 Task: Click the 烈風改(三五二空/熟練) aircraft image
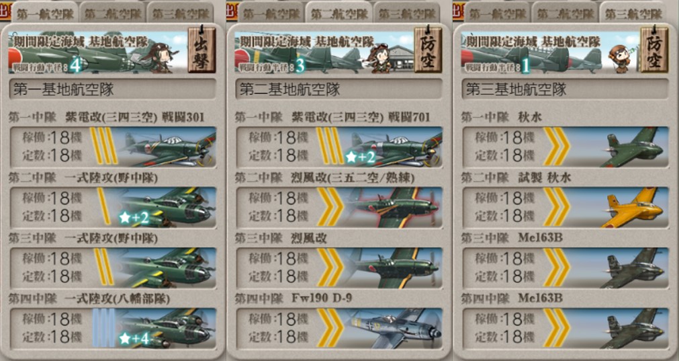(392, 208)
